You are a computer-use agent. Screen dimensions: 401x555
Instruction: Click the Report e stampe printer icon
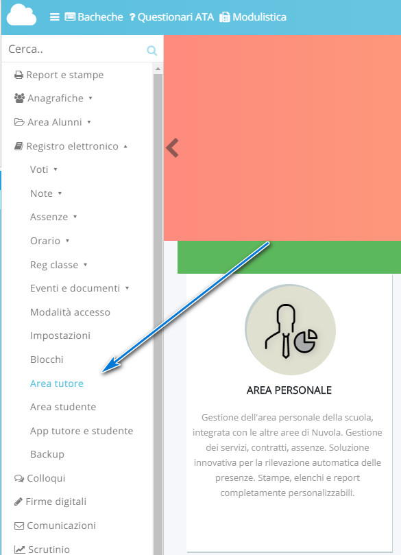(x=19, y=75)
